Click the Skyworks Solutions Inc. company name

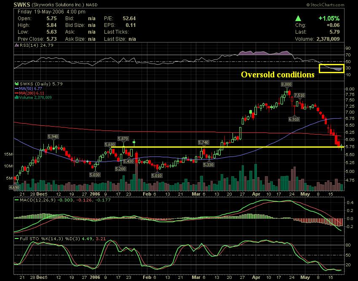point(58,5)
